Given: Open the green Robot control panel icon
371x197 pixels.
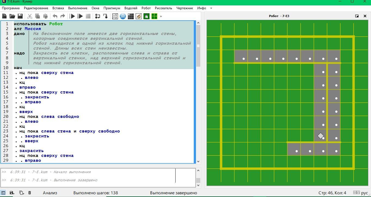Looking at the screenshot, I should [146, 16].
